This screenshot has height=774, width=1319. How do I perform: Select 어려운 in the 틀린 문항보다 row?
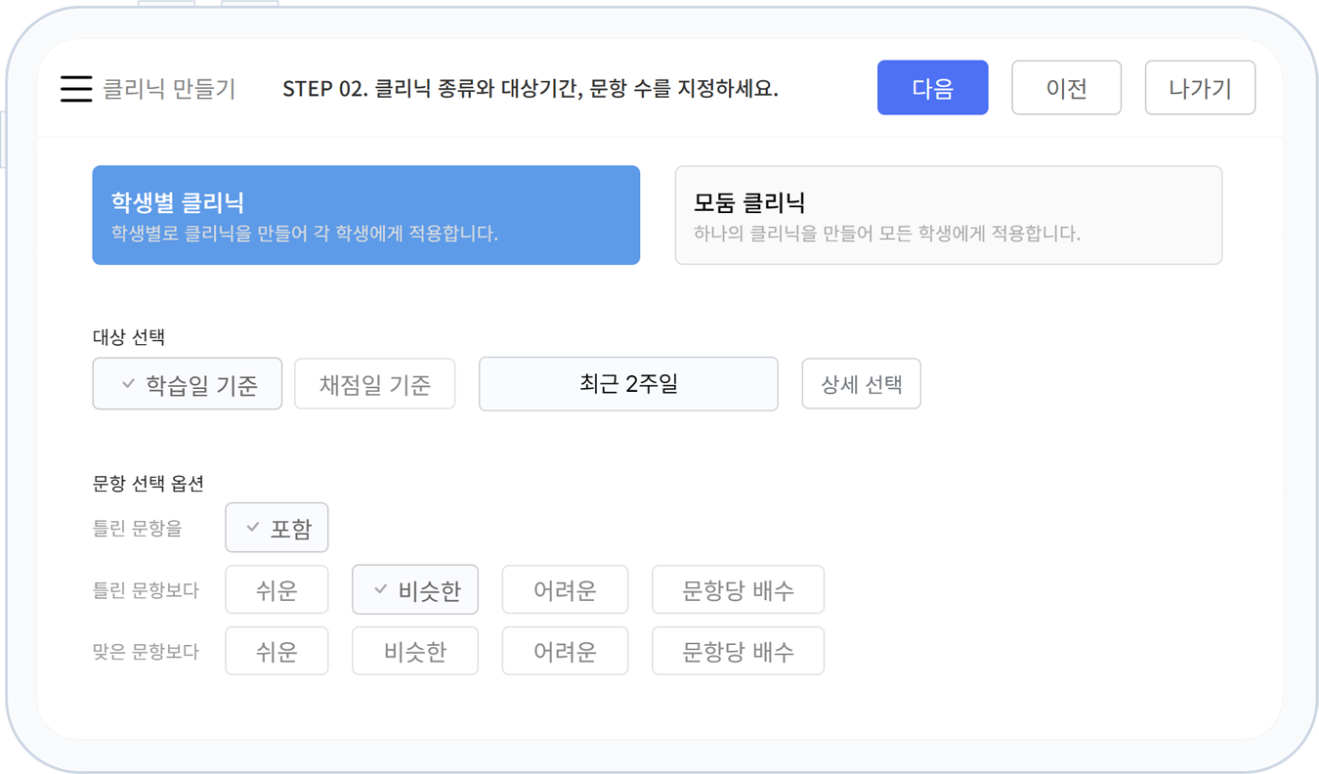click(x=565, y=589)
